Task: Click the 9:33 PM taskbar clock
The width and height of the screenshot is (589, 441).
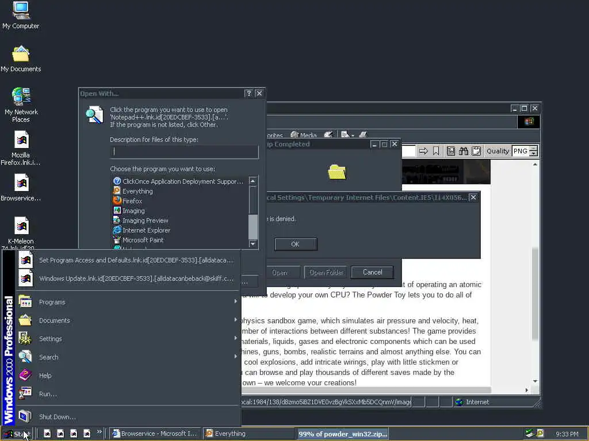Action: (567, 434)
